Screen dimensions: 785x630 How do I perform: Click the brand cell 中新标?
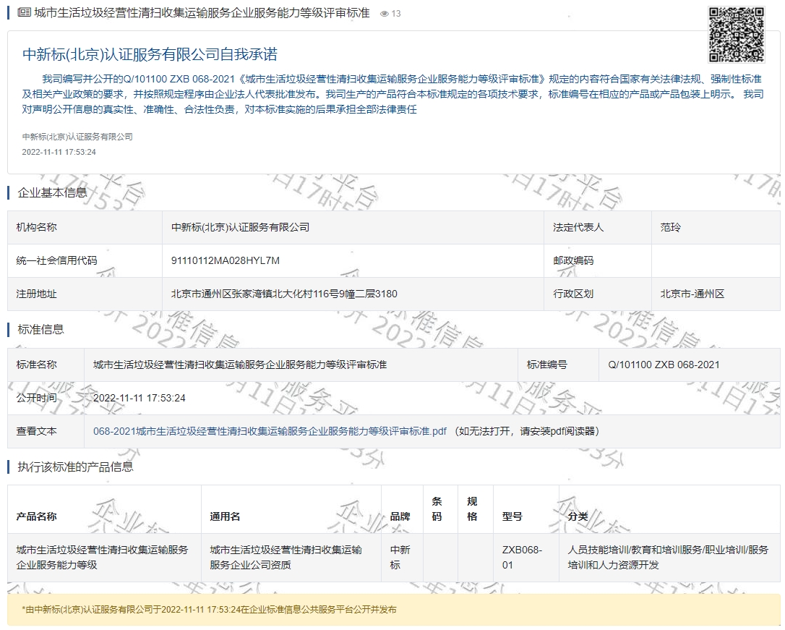[400, 557]
